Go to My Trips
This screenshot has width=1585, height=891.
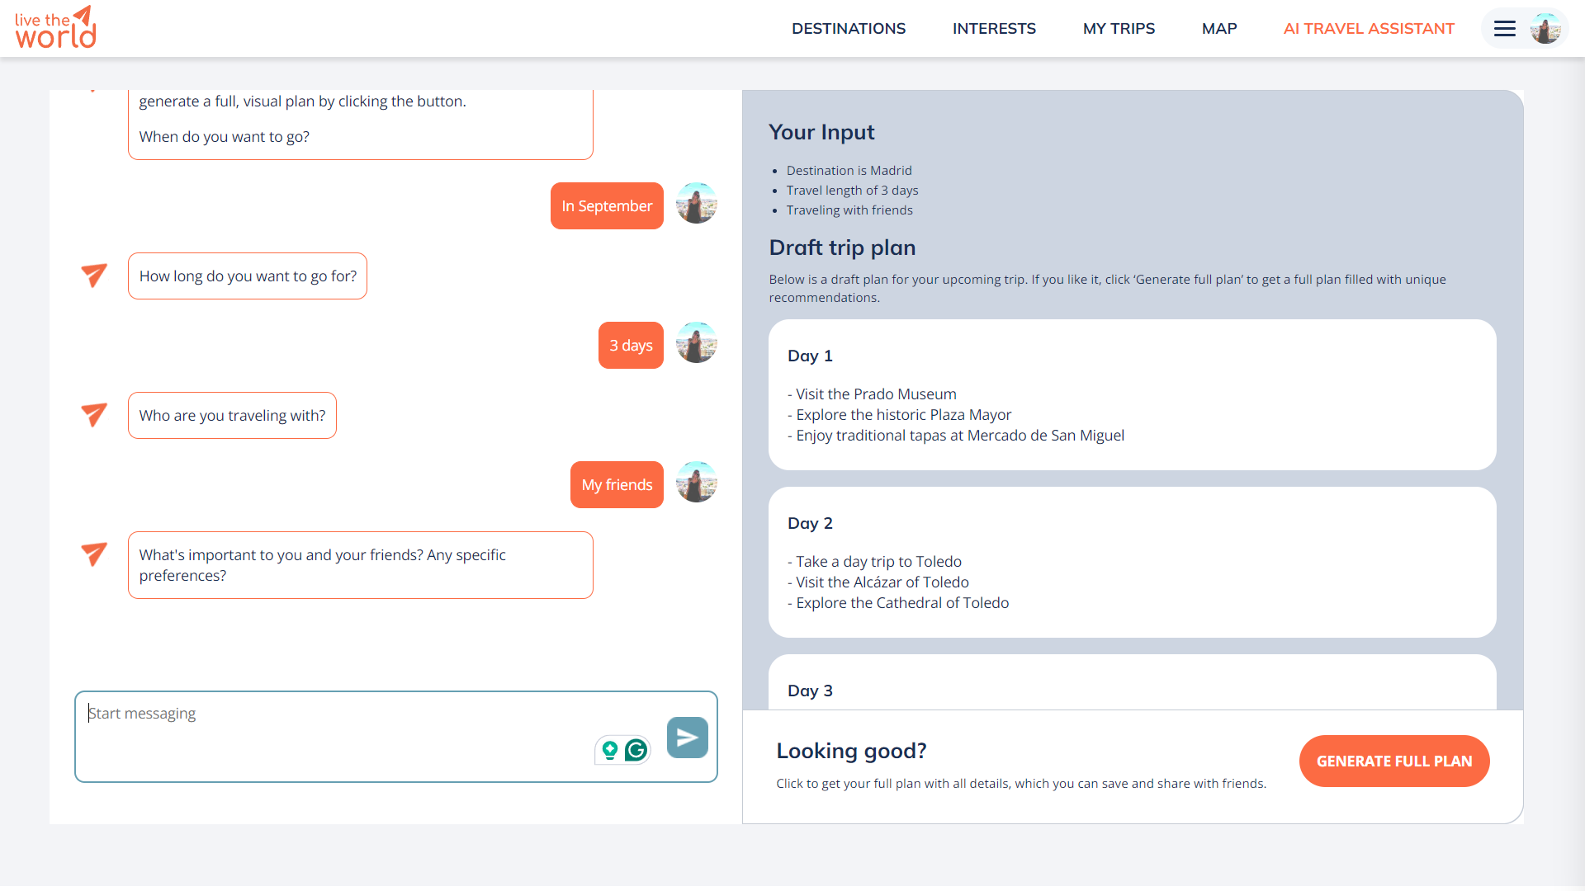coord(1118,29)
